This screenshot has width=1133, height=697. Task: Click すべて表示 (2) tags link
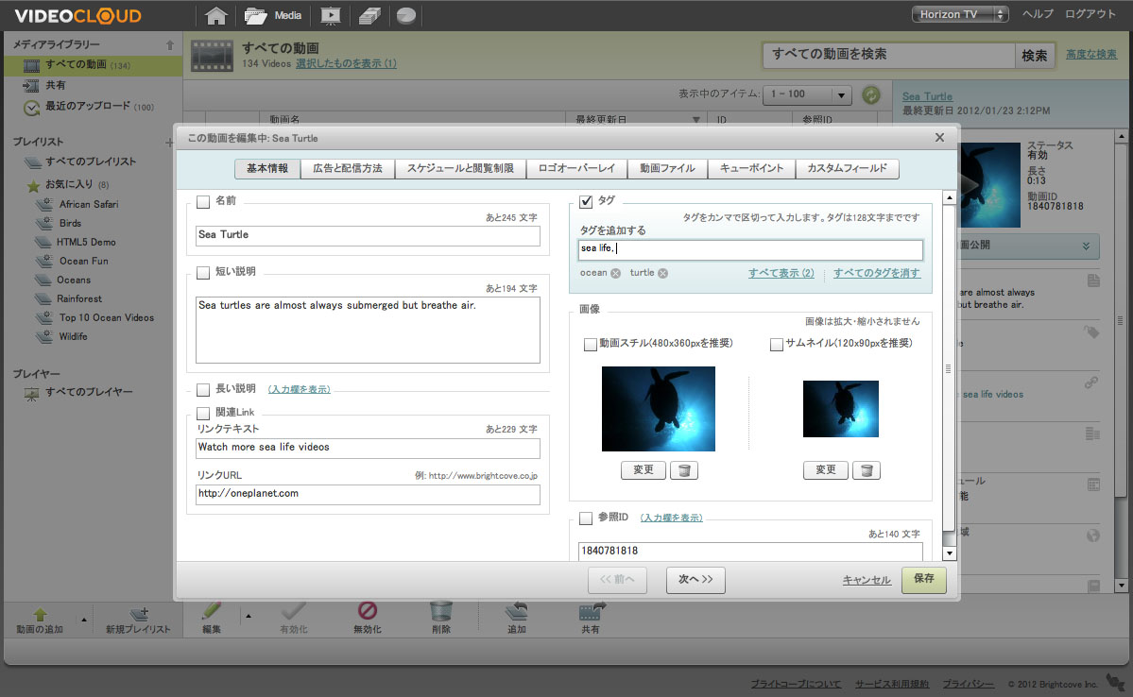coord(781,273)
